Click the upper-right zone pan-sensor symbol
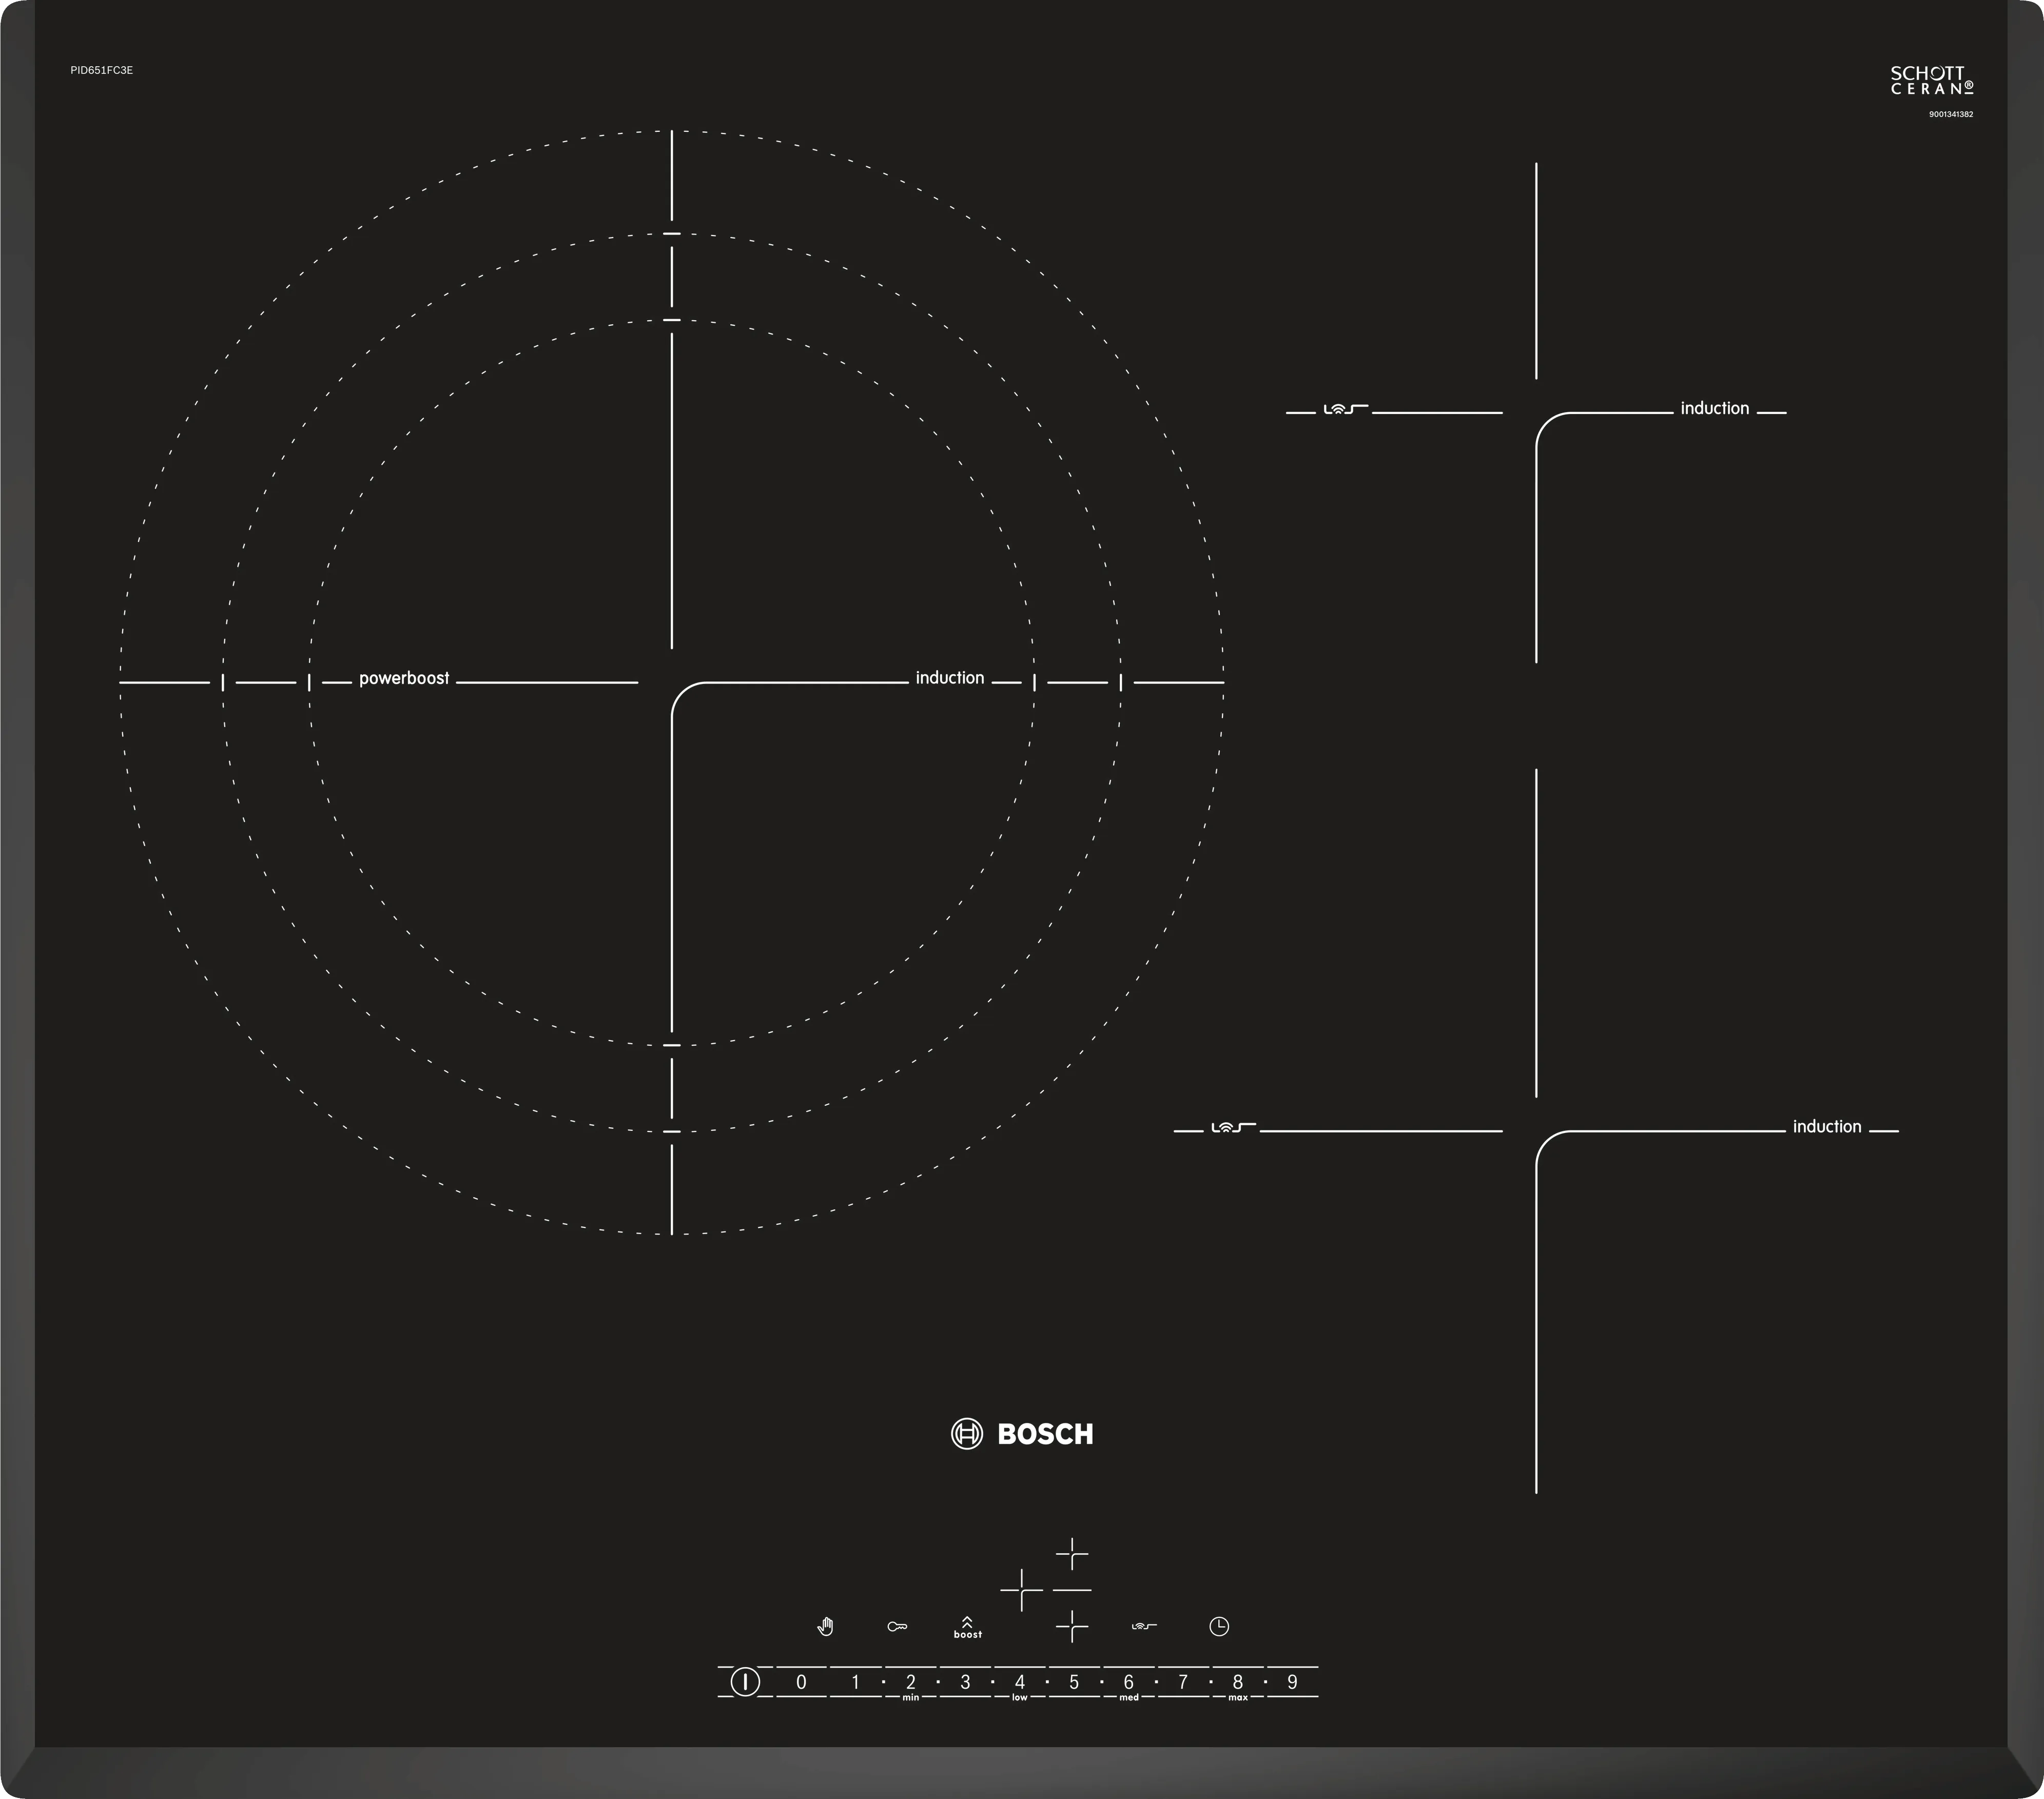The image size is (2044, 1799). point(1345,409)
